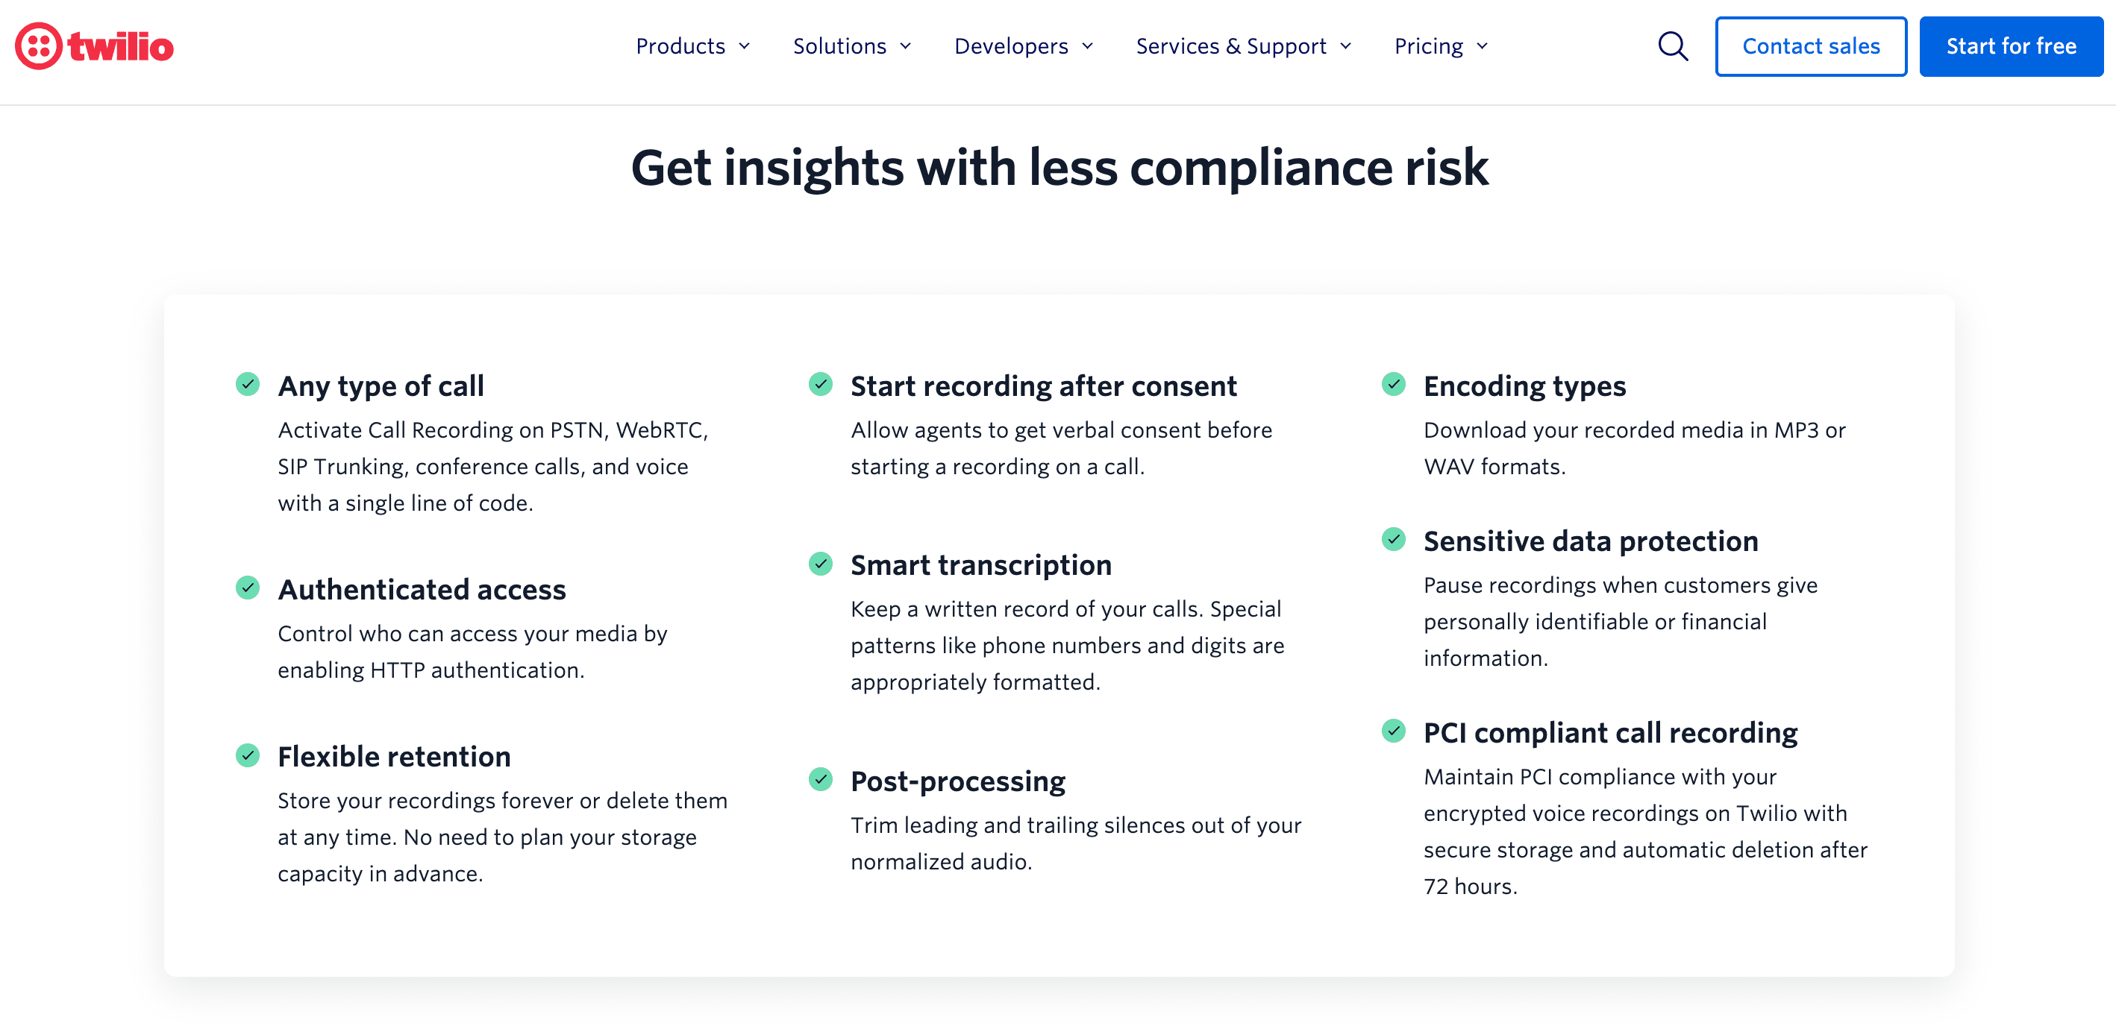Click checkmark icon beside PCI compliant call recording
The height and width of the screenshot is (1026, 2116).
click(1394, 731)
